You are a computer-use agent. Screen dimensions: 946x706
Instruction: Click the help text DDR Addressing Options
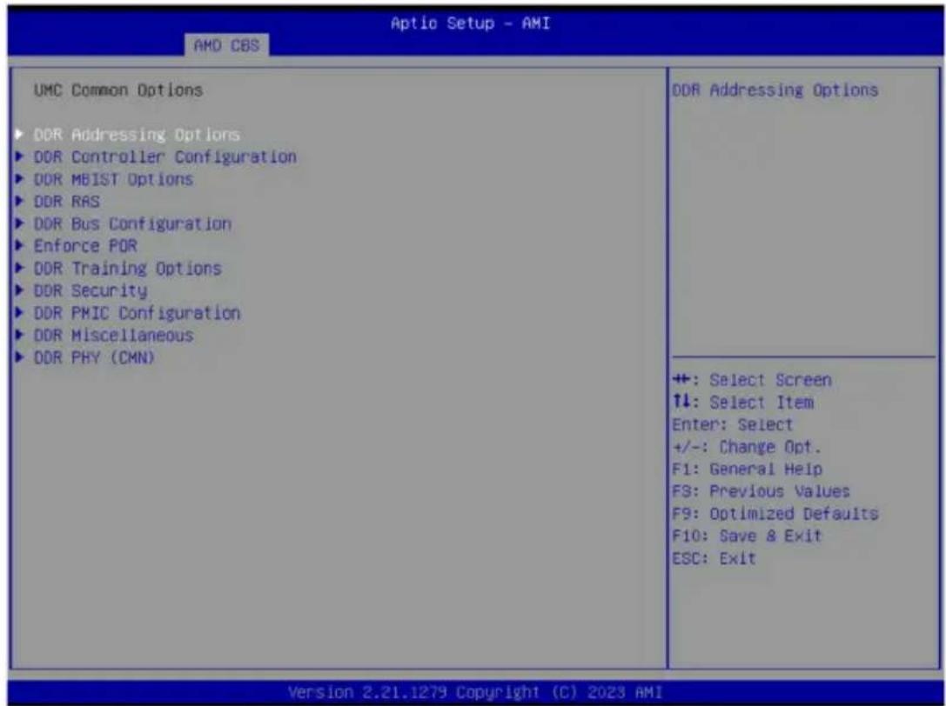coord(775,90)
